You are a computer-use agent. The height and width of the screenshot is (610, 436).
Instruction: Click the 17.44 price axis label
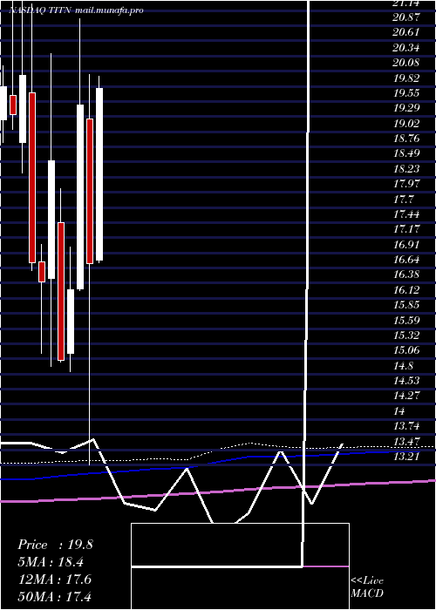[406, 213]
